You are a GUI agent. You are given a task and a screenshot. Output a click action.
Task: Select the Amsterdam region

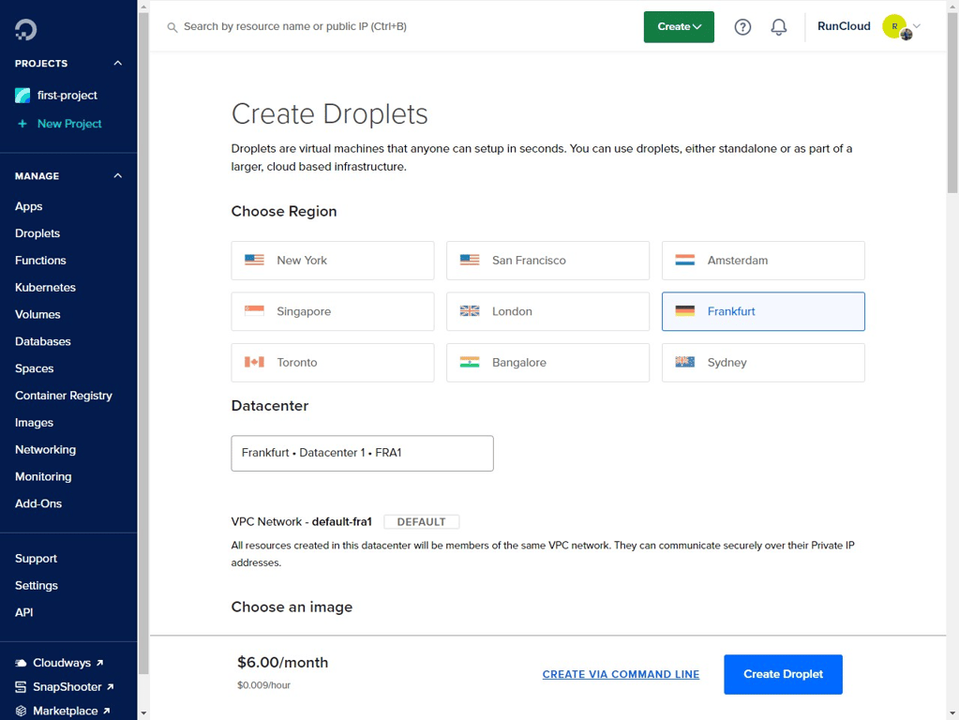pos(763,261)
